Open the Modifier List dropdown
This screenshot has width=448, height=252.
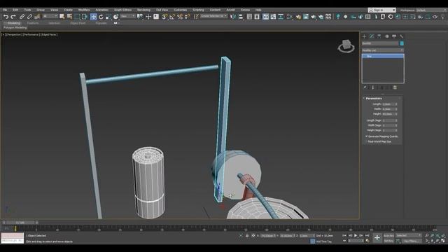383,50
